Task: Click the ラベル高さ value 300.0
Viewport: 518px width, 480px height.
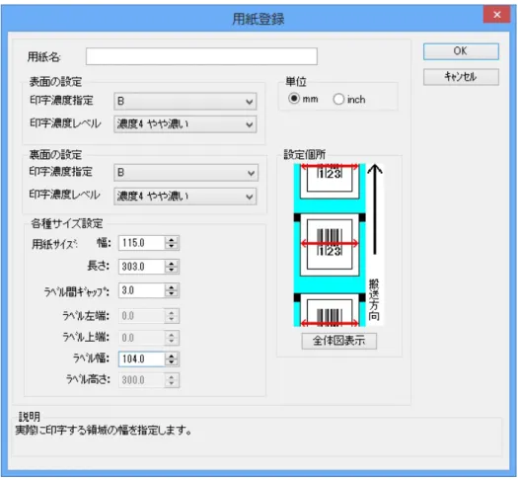Action: pos(141,380)
